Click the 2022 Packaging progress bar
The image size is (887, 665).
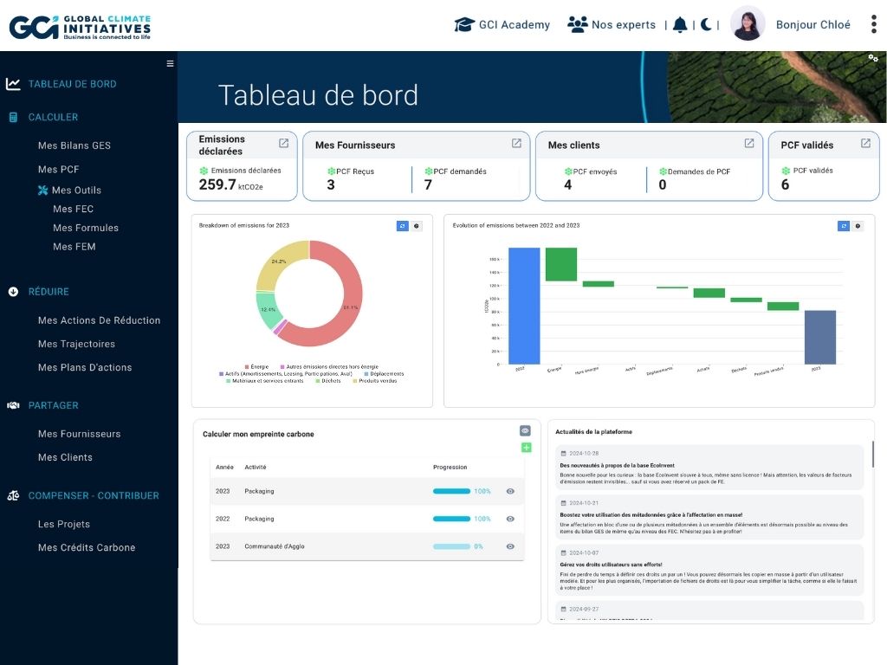[x=451, y=519]
